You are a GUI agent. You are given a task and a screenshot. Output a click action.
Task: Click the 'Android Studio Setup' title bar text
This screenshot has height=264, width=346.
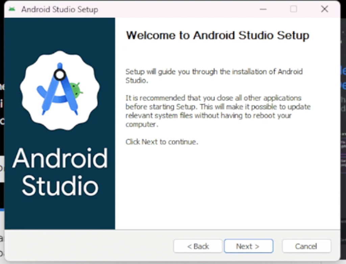pyautogui.click(x=59, y=9)
